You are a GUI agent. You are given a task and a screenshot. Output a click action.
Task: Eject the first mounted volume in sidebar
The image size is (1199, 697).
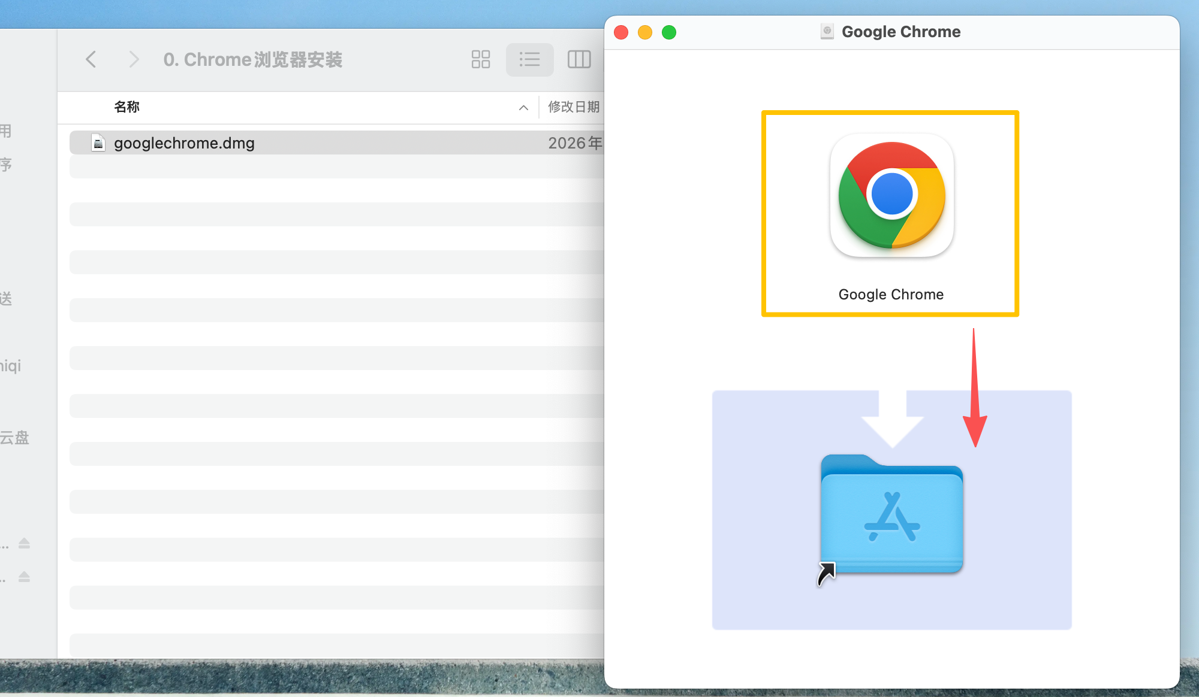tap(24, 543)
